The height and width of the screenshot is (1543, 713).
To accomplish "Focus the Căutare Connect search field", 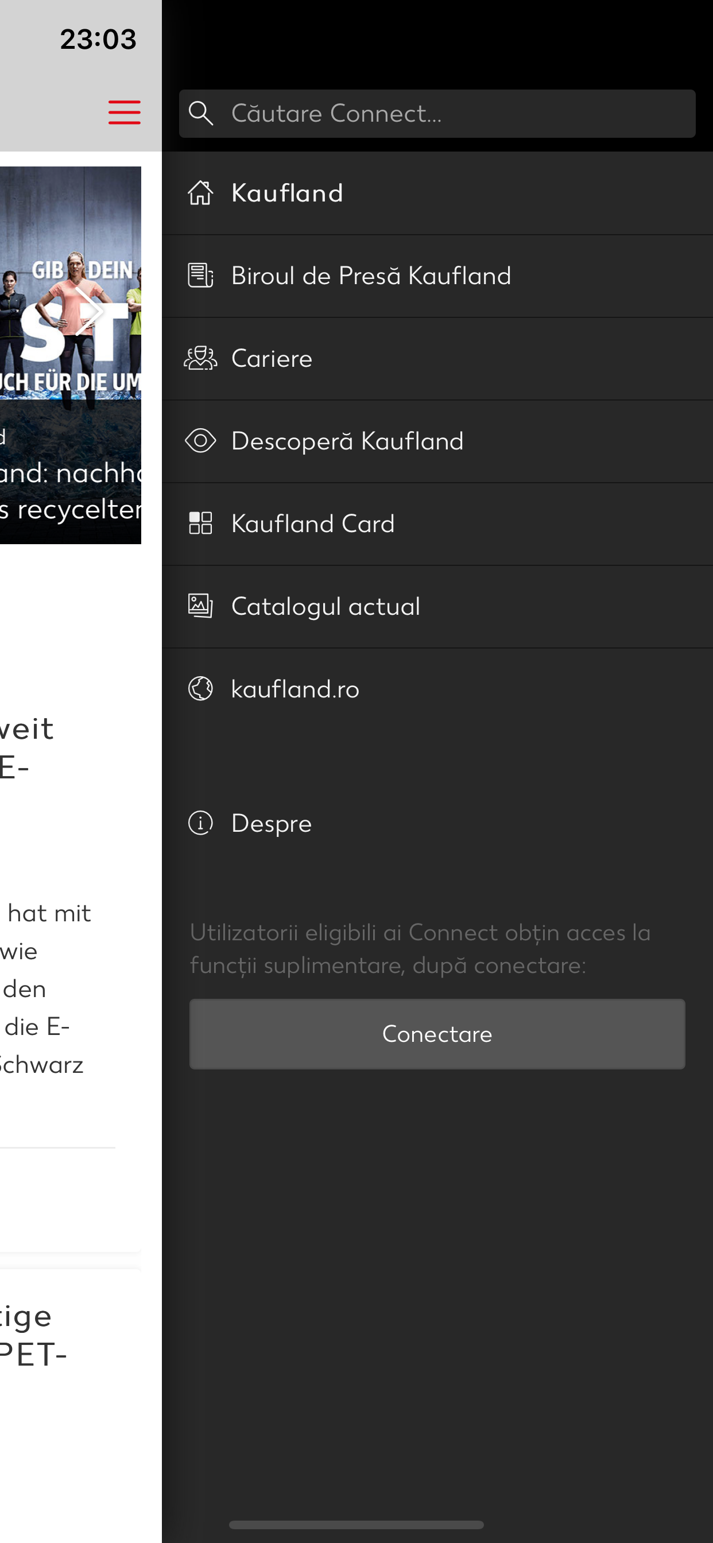I will click(437, 113).
